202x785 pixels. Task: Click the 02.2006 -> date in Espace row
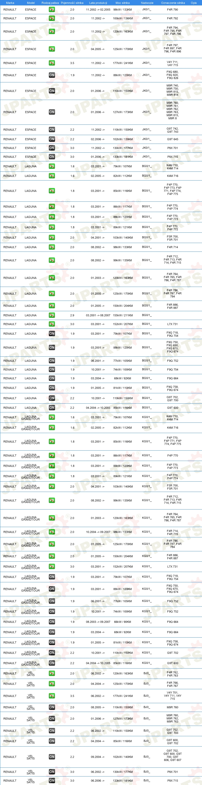pyautogui.click(x=98, y=139)
